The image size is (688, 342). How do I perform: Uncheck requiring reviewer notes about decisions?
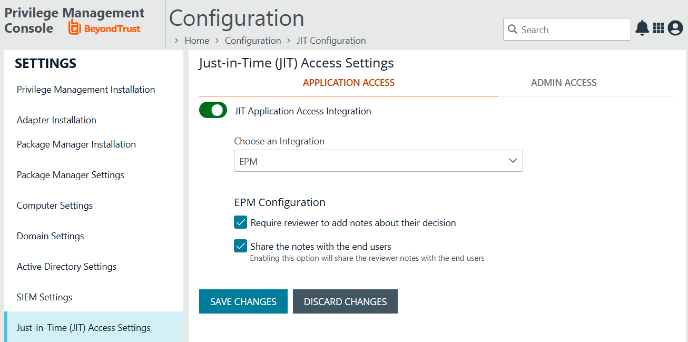[x=240, y=222]
